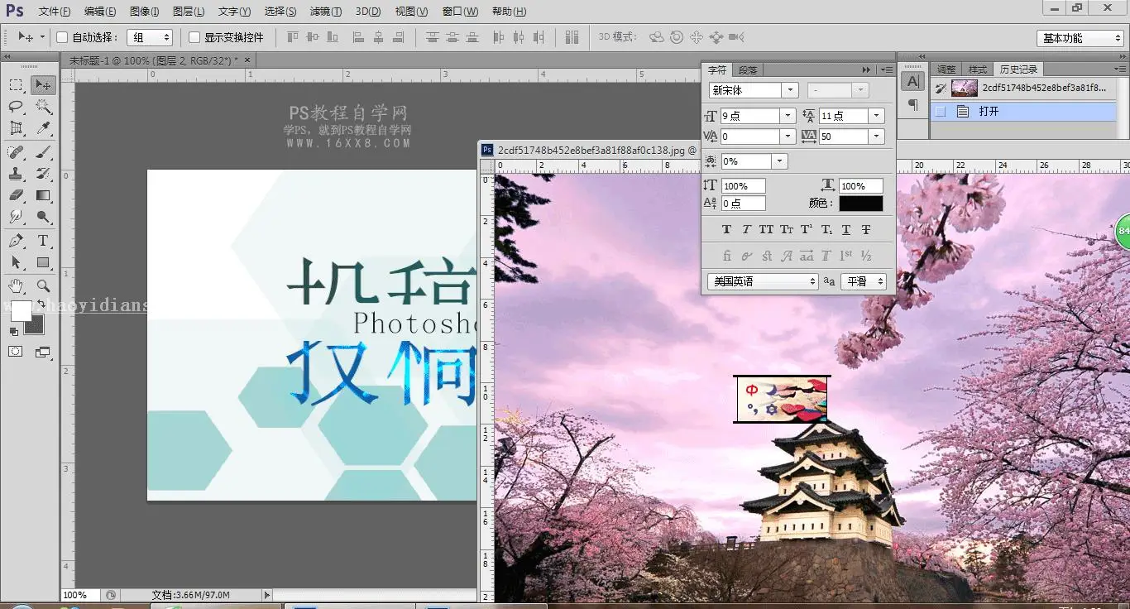The height and width of the screenshot is (609, 1130).
Task: Toggle small caps text style
Action: (x=786, y=229)
